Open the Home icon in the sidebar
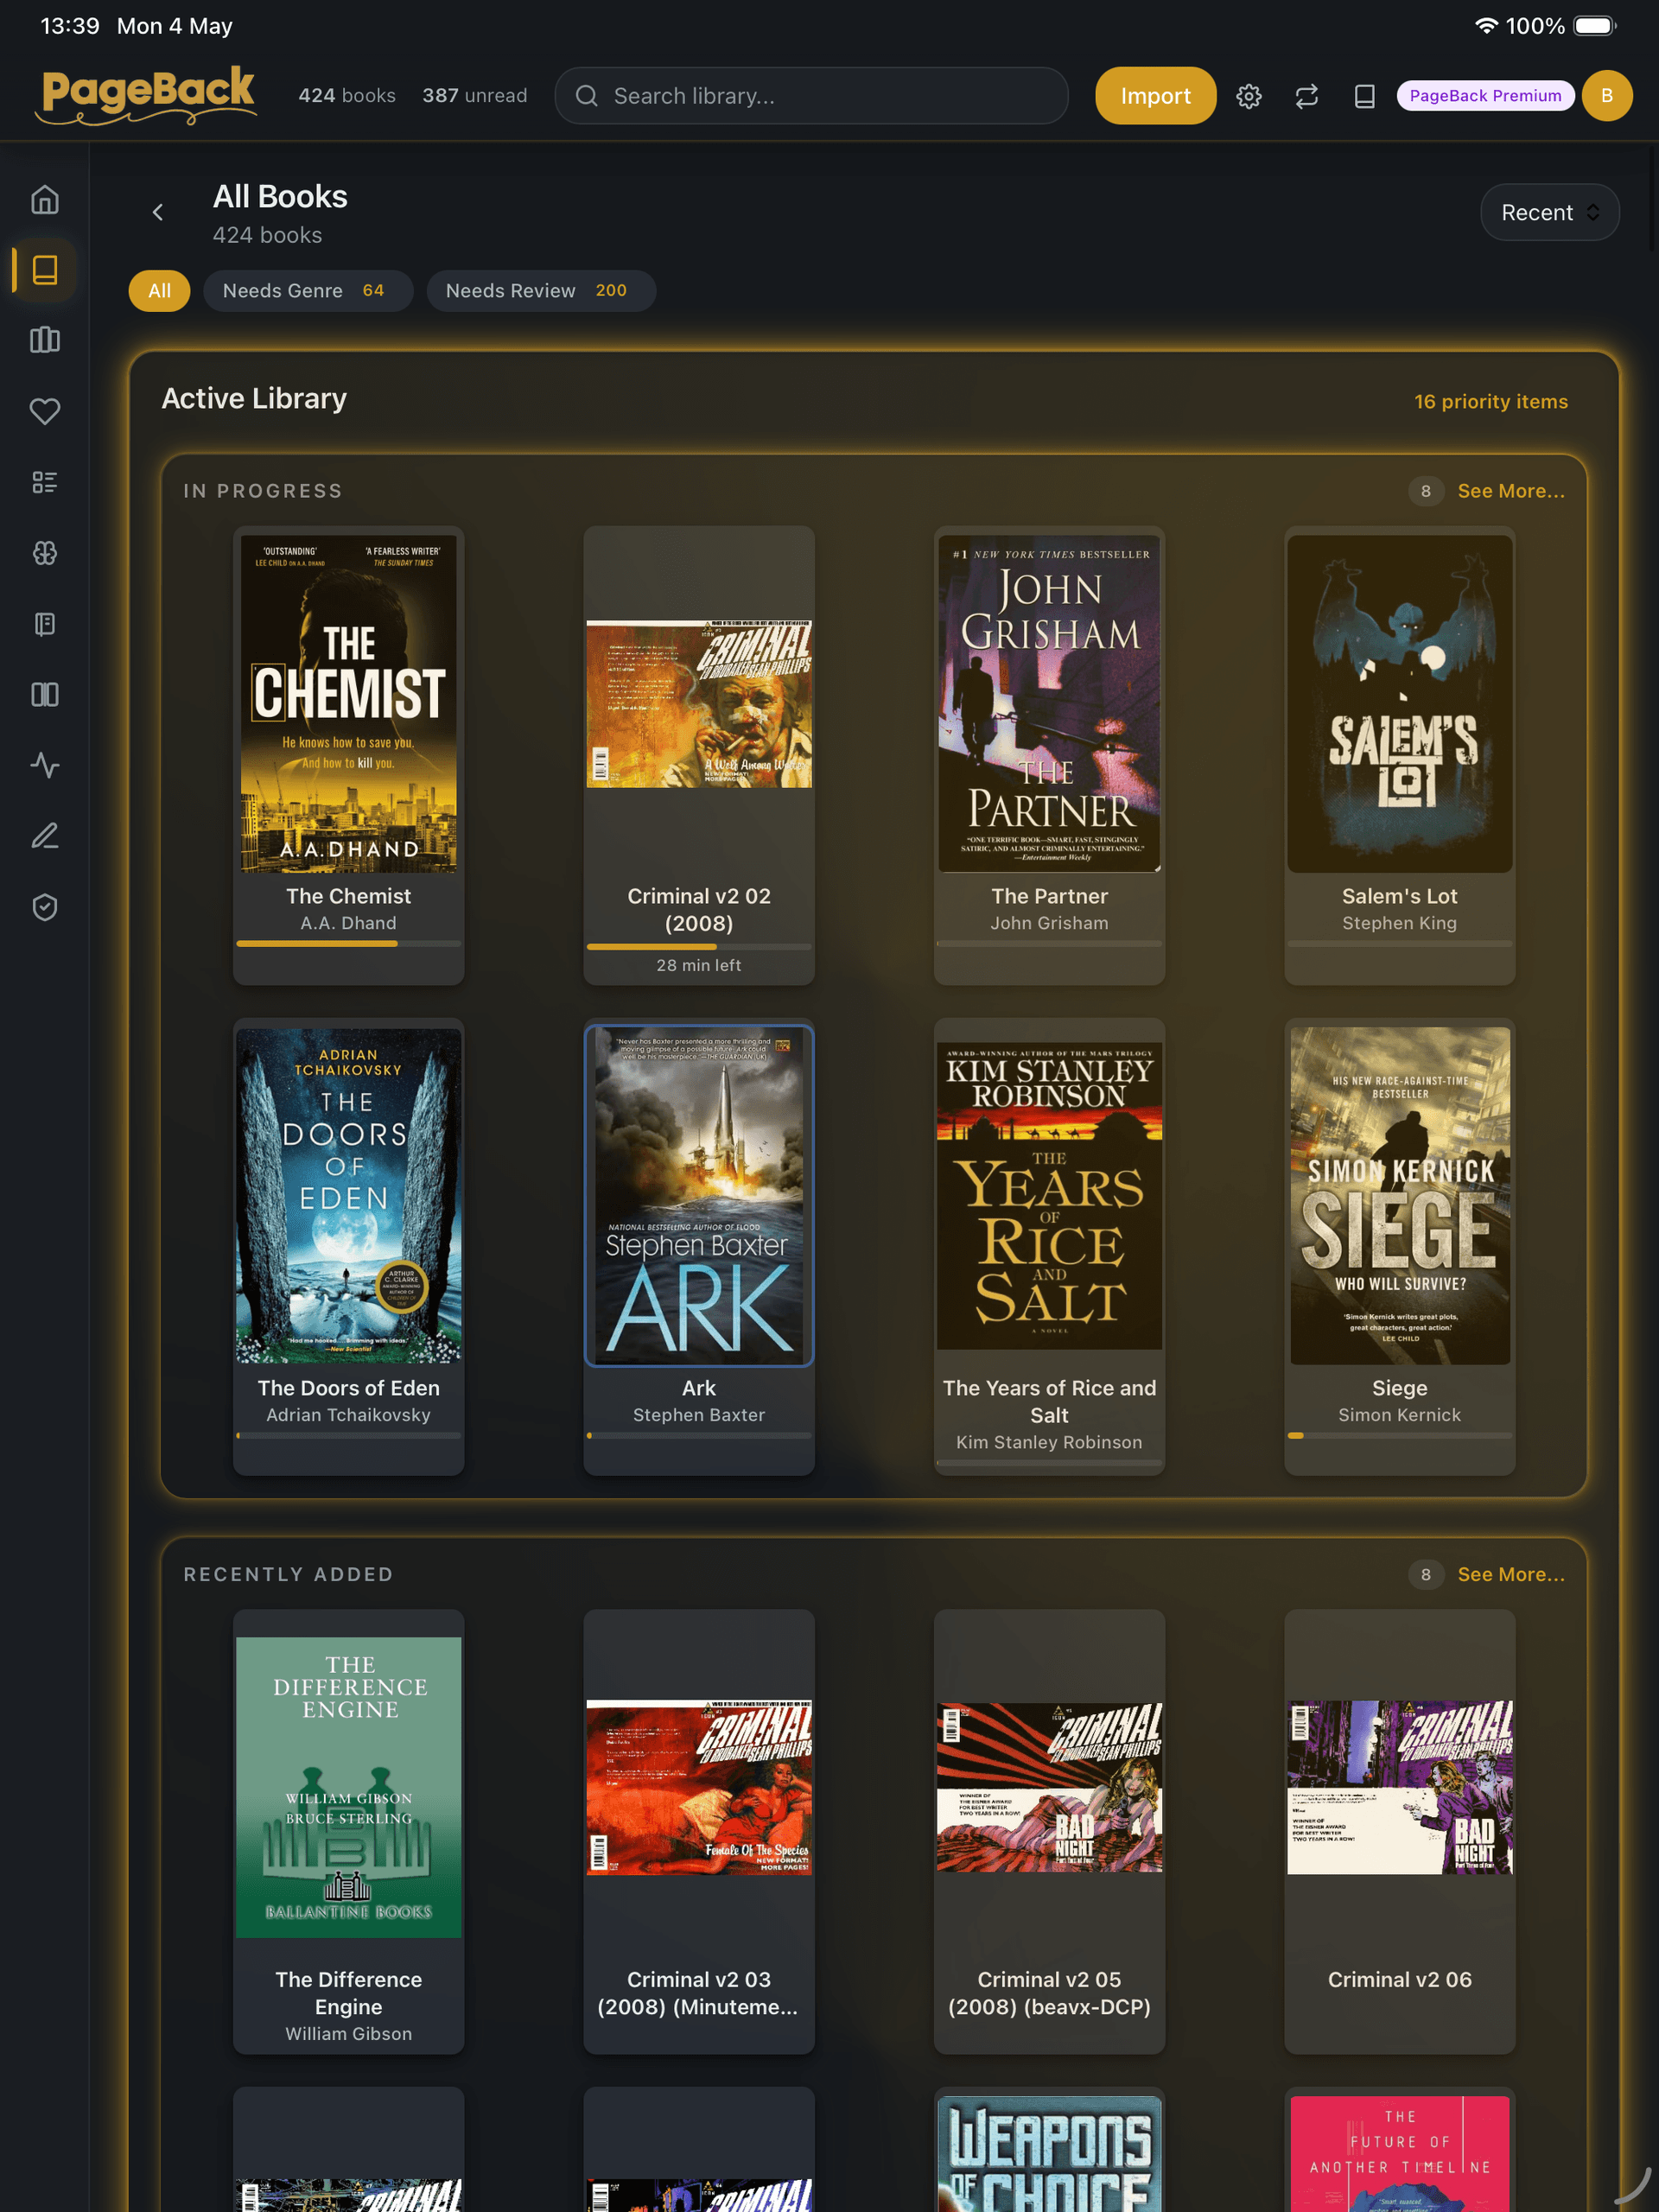Screen dimensions: 1659x2212 click(x=45, y=200)
